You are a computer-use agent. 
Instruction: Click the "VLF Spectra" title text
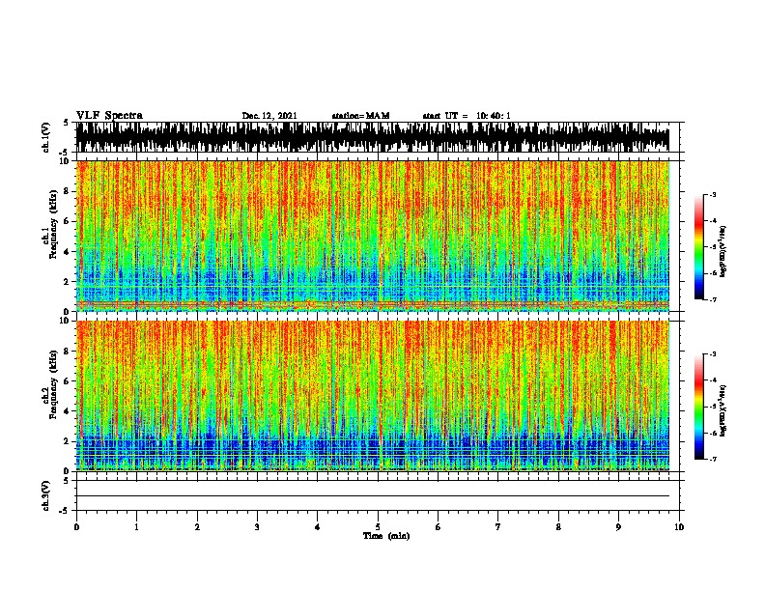[109, 116]
